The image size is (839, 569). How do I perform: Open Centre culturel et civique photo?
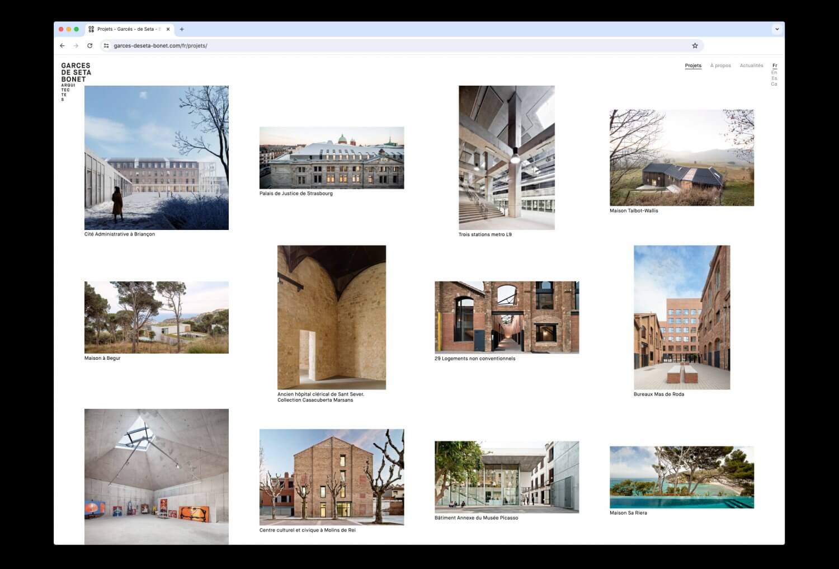point(332,477)
